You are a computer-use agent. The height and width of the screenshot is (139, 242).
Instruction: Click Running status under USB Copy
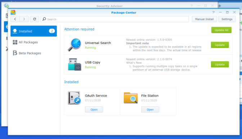coord(90,67)
